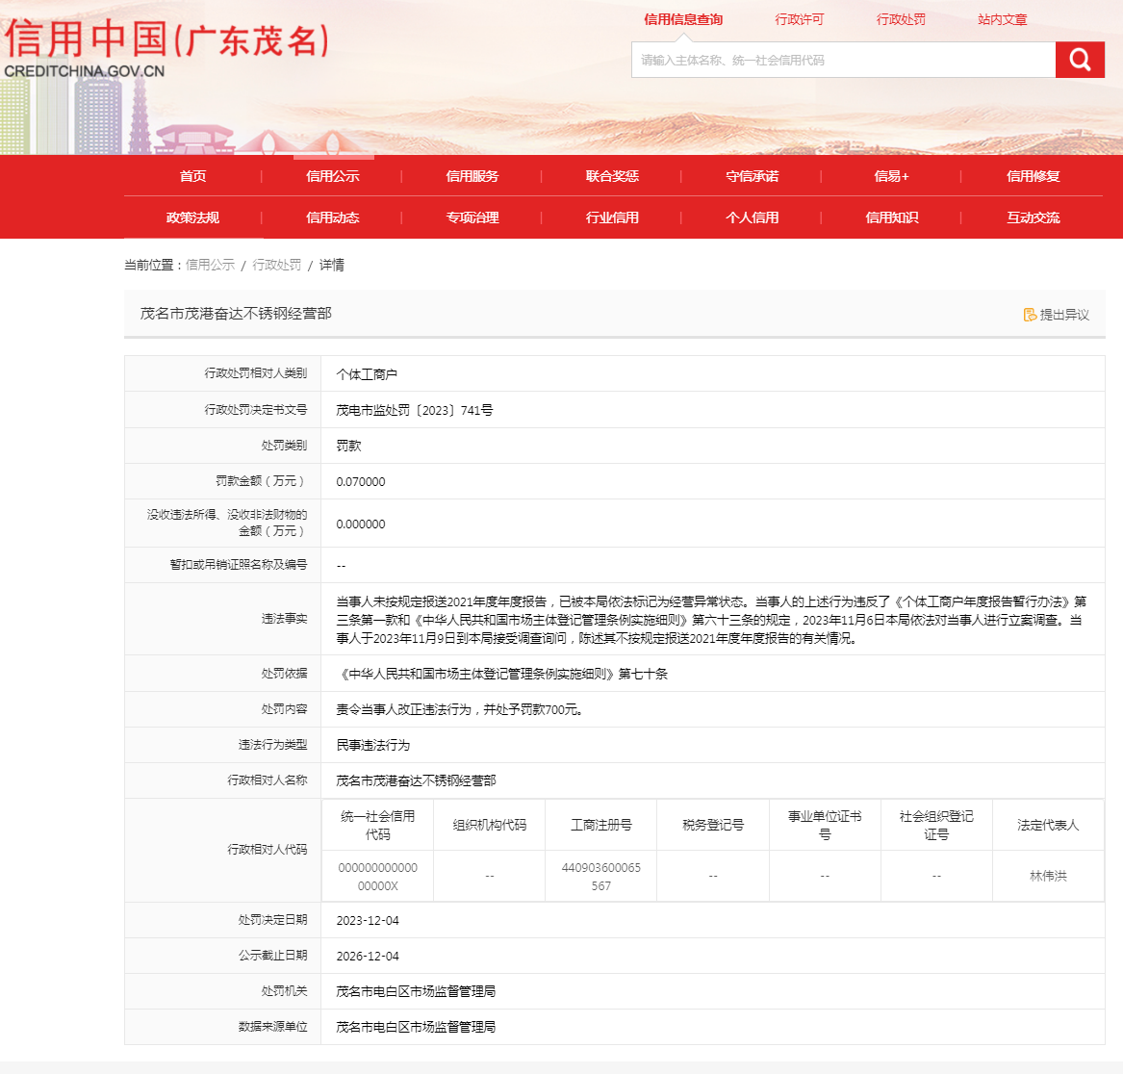The image size is (1123, 1074).
Task: Open the 信易+ menu item
Action: pyautogui.click(x=891, y=176)
